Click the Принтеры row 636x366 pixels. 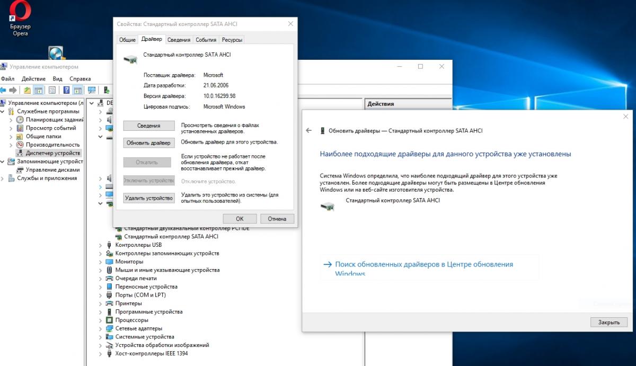129,303
